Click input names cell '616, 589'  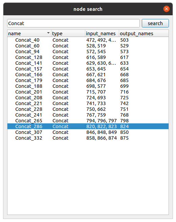(96, 57)
